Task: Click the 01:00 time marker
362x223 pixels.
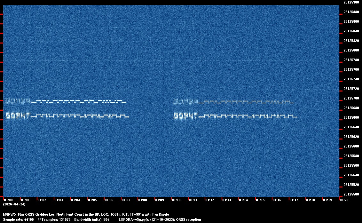Action: coord(8,200)
